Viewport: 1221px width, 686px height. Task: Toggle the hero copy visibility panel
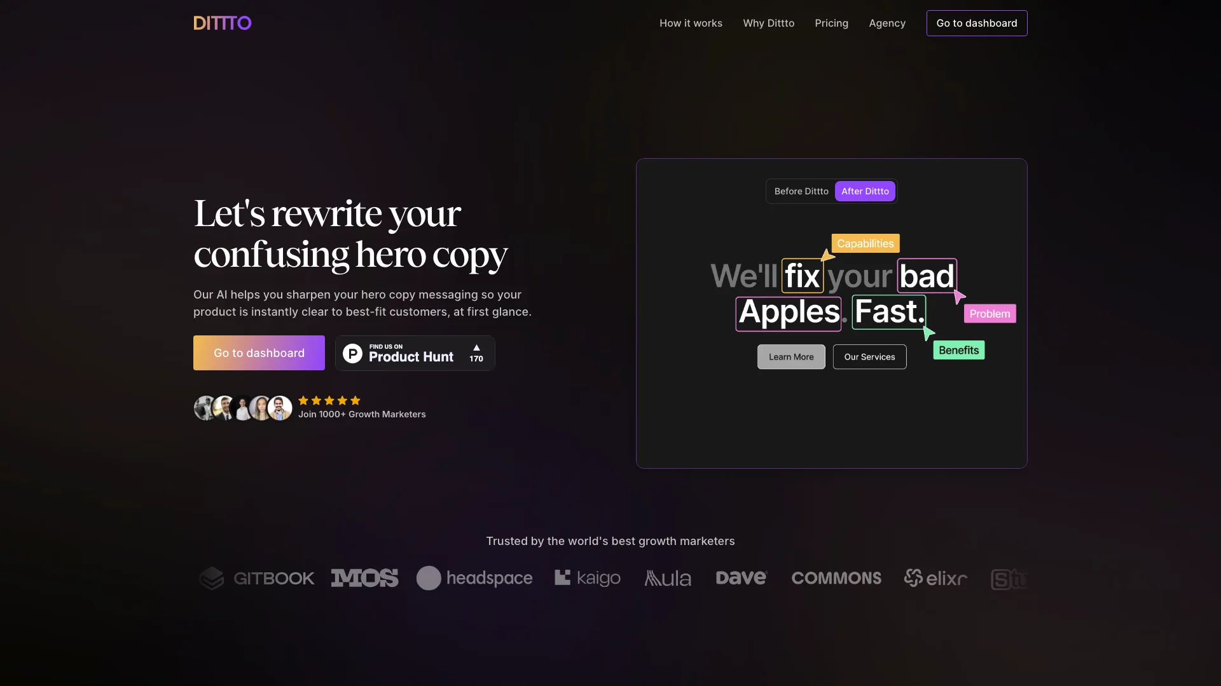tap(801, 191)
